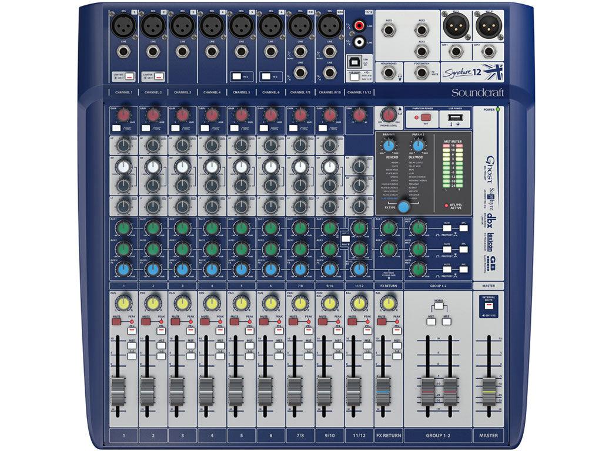Enable the limiter on Channel 2
The image size is (602, 451).
point(158,76)
